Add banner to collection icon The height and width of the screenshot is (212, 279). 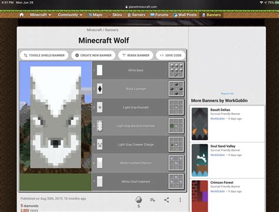coord(152,200)
